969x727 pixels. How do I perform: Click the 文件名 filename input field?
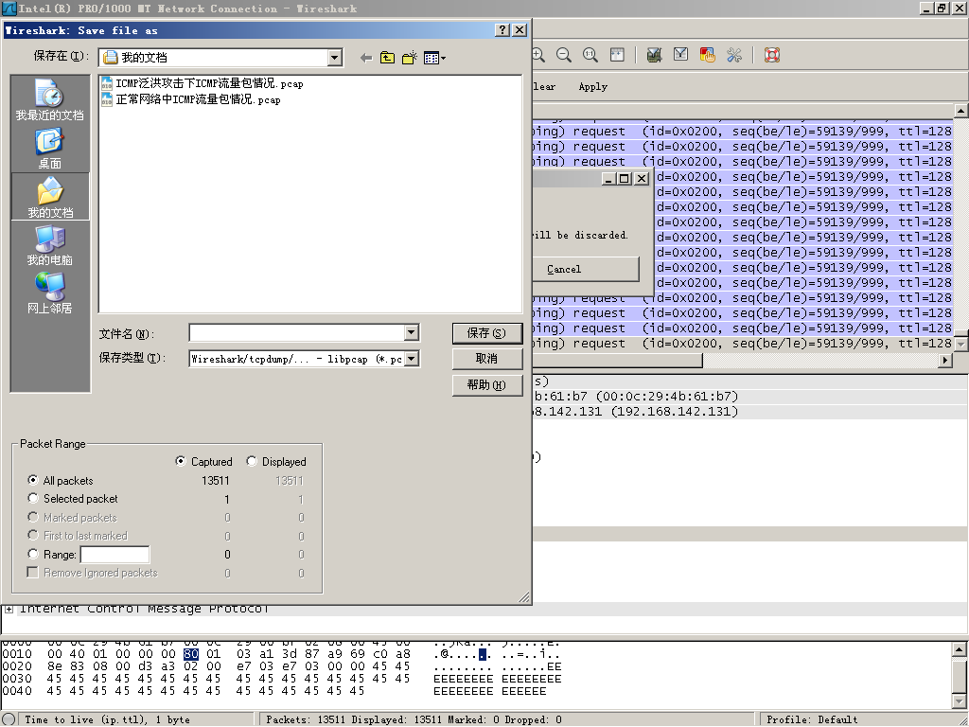297,333
